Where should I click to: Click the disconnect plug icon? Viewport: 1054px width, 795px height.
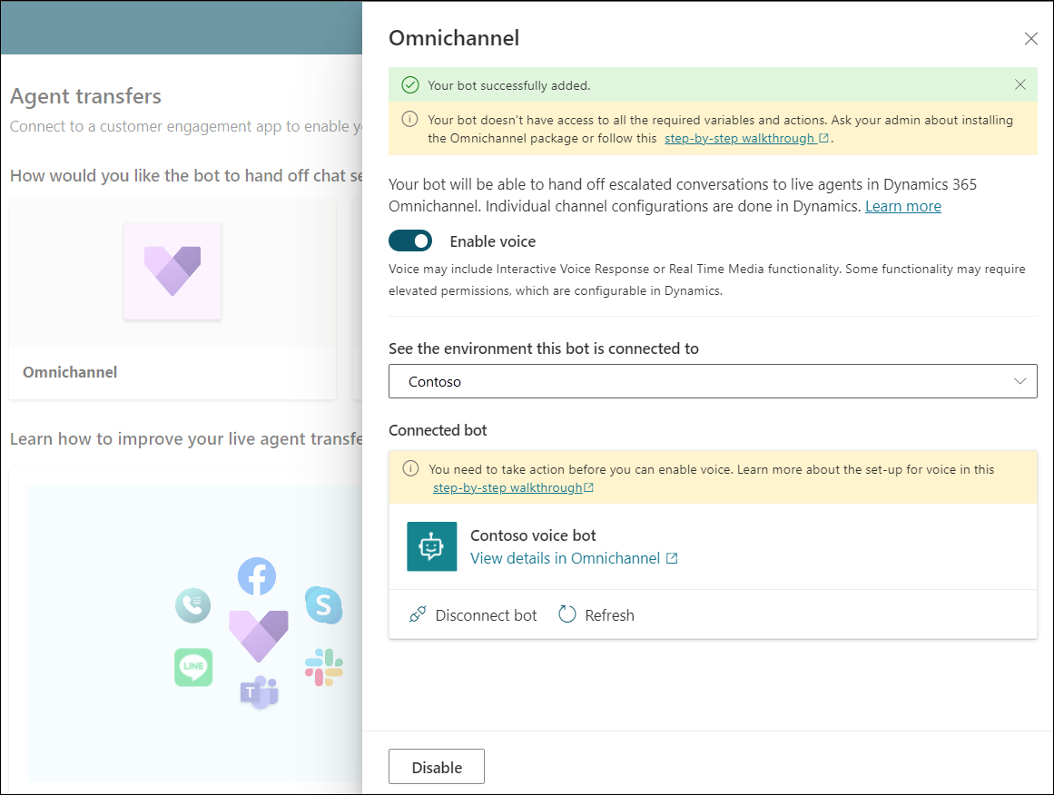(418, 614)
